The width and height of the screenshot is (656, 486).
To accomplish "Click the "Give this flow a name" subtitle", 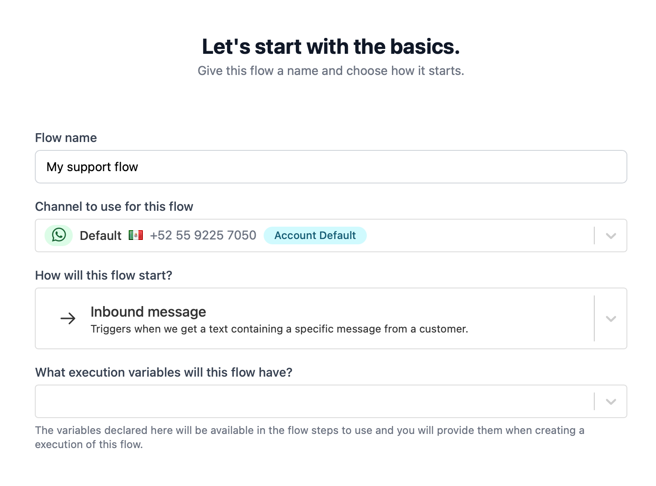I will (331, 71).
